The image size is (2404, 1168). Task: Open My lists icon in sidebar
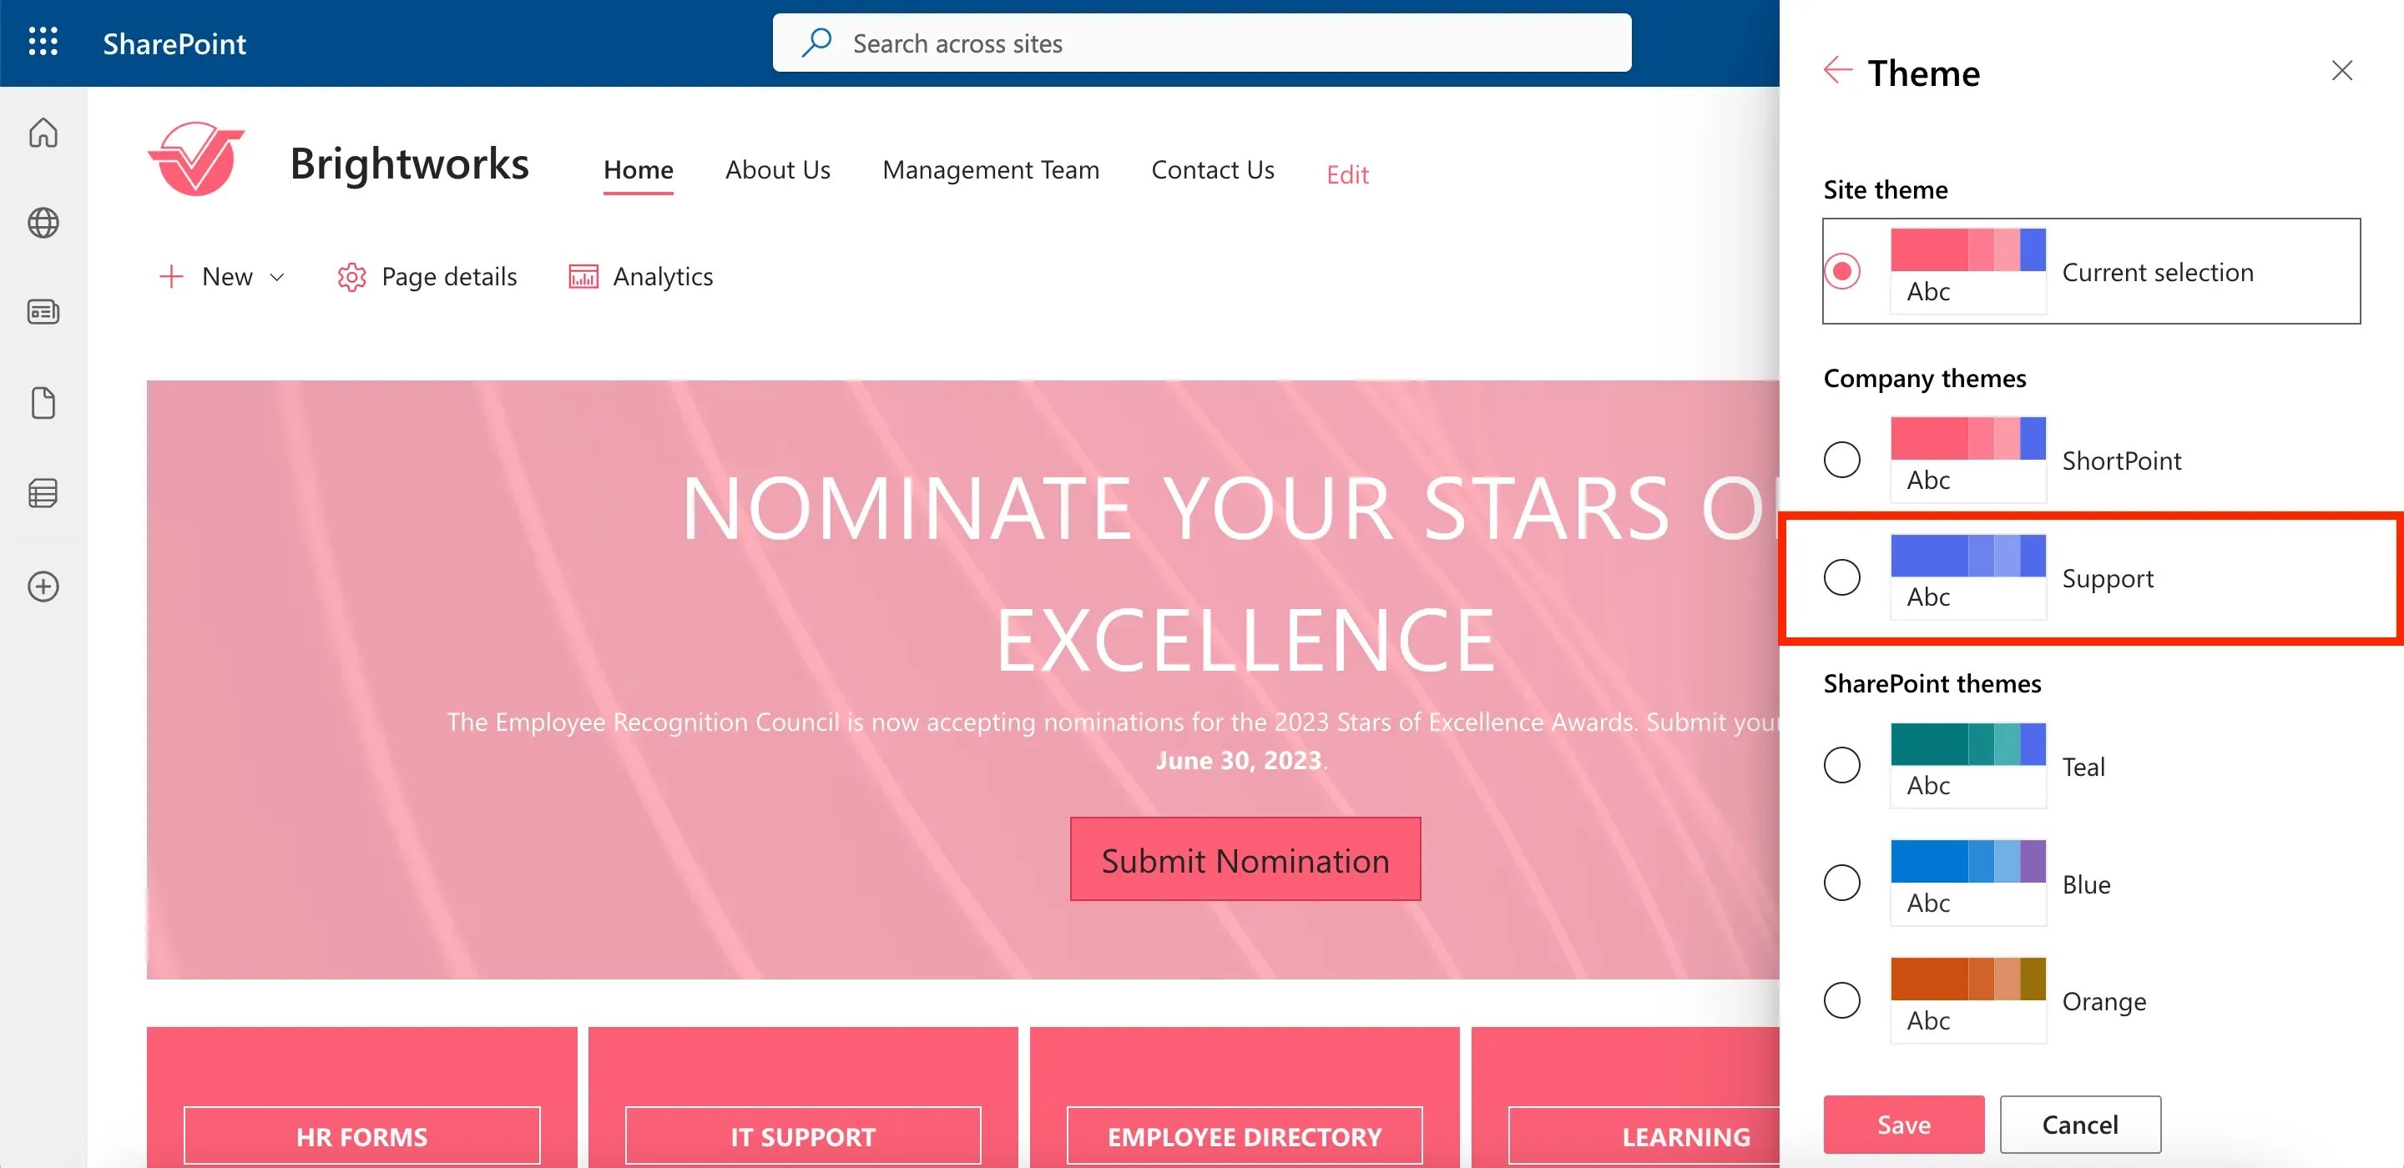pyautogui.click(x=43, y=494)
